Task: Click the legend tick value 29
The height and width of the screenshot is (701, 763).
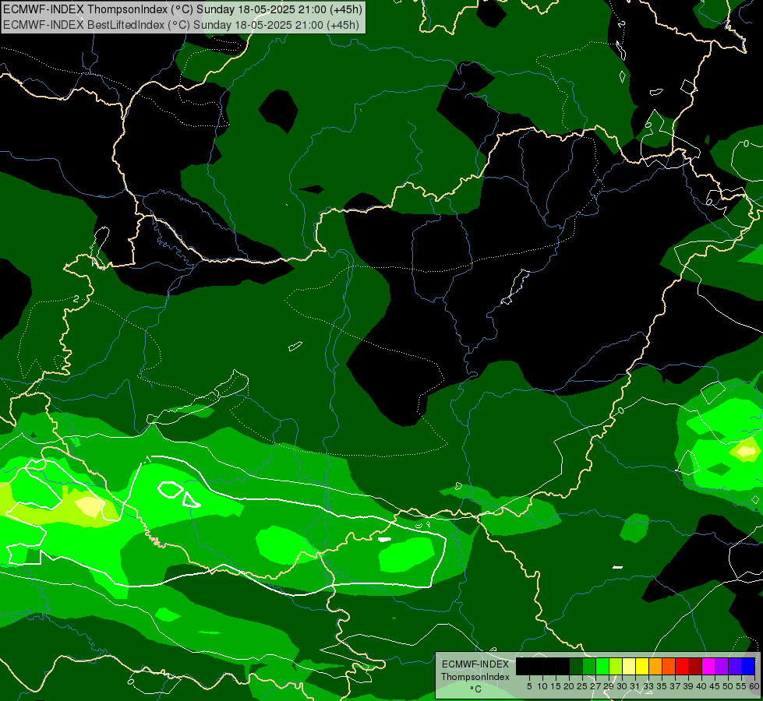Action: (609, 686)
